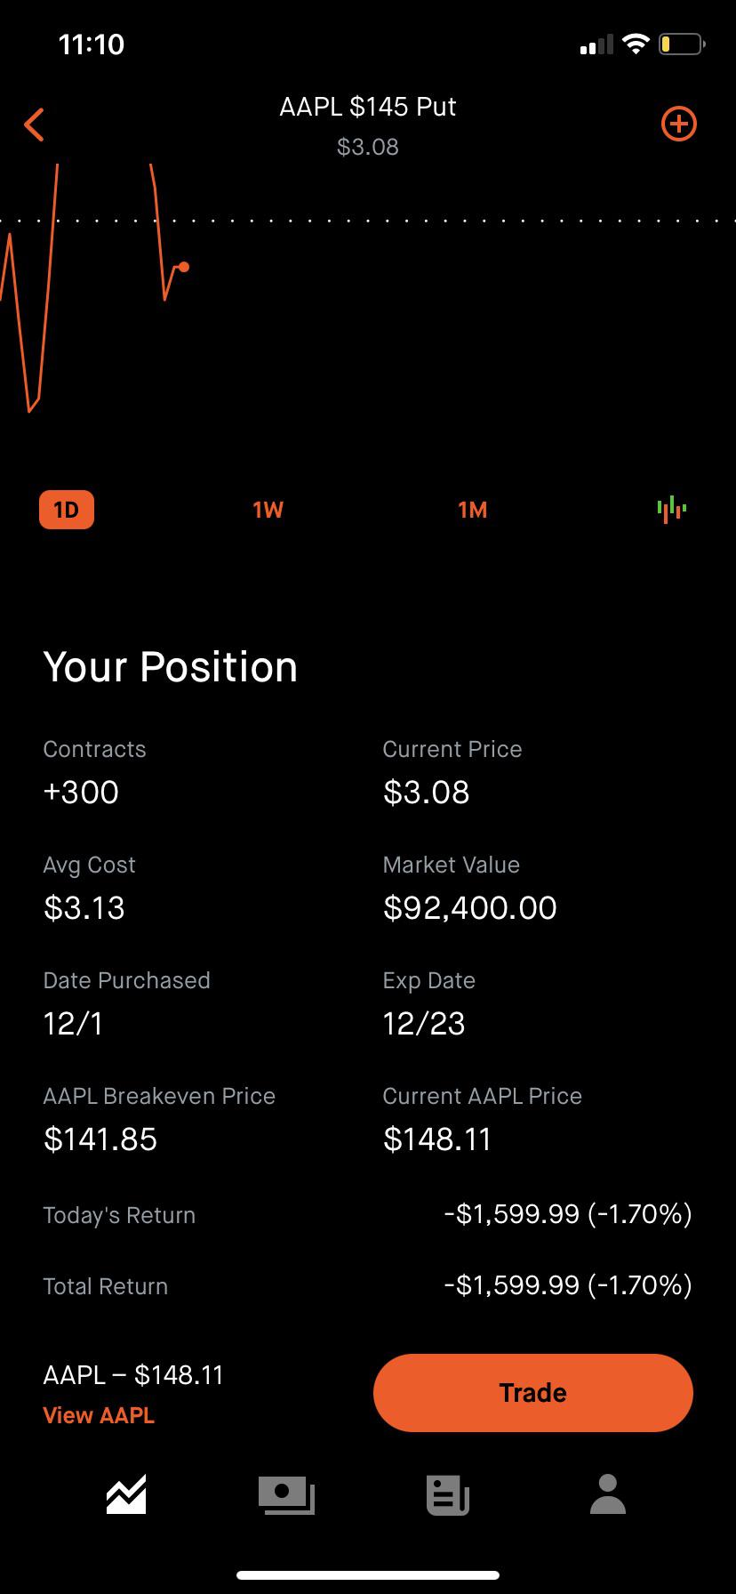Tap the battery status icon
This screenshot has width=736, height=1594.
point(681,44)
